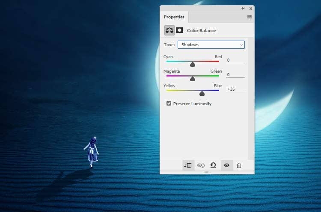Click the Green label

click(216, 71)
